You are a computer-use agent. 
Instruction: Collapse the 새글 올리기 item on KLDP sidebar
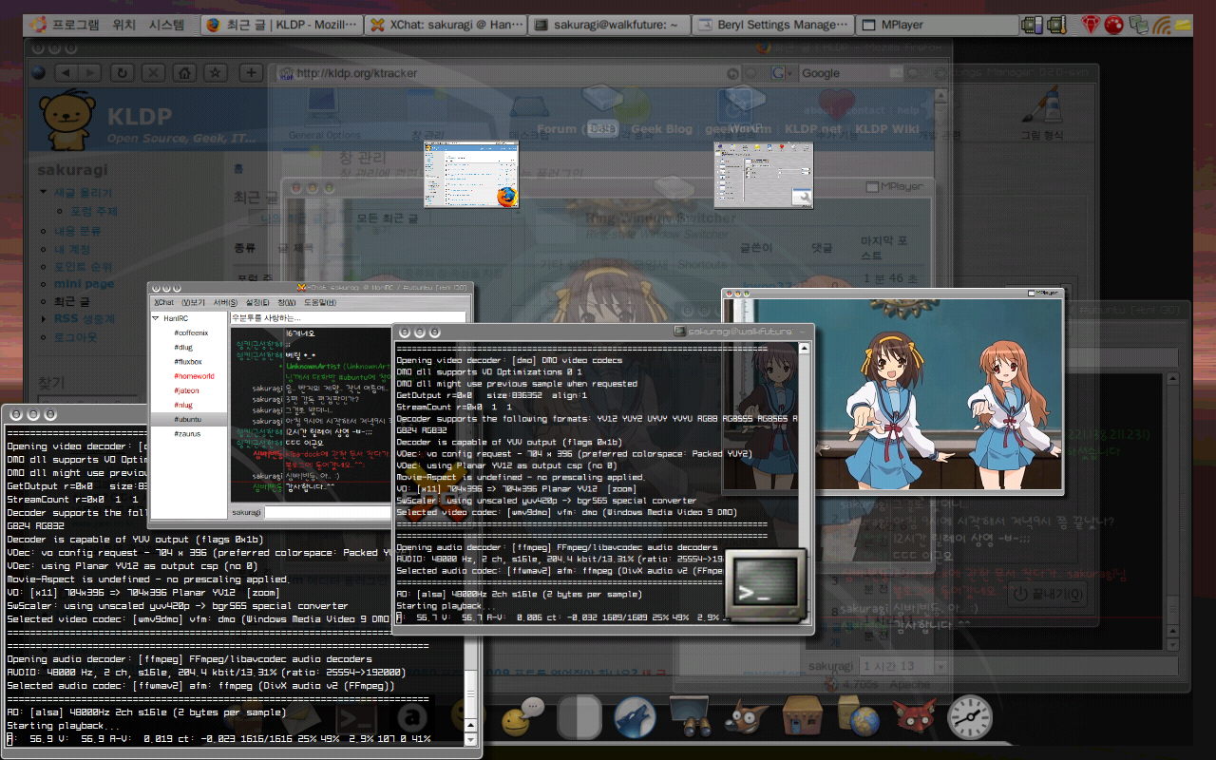pos(44,193)
